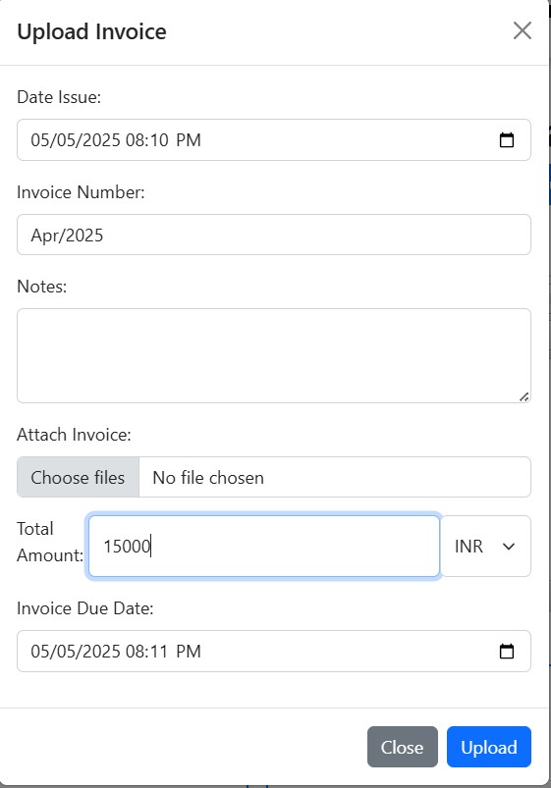Click the Notes textarea resize handle
Screen dimensions: 551x788
coord(523,397)
